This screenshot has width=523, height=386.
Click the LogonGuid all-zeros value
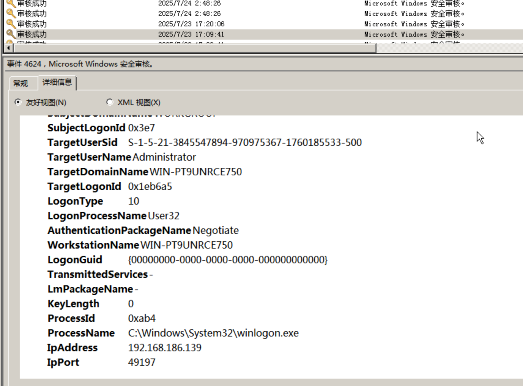coord(228,260)
